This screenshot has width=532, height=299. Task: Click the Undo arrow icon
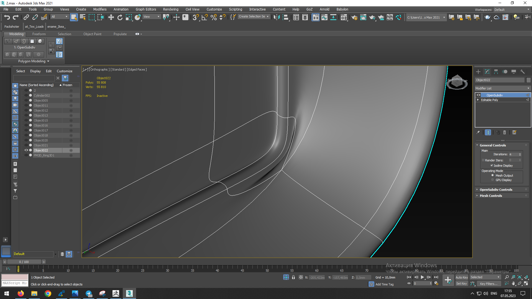pos(7,17)
